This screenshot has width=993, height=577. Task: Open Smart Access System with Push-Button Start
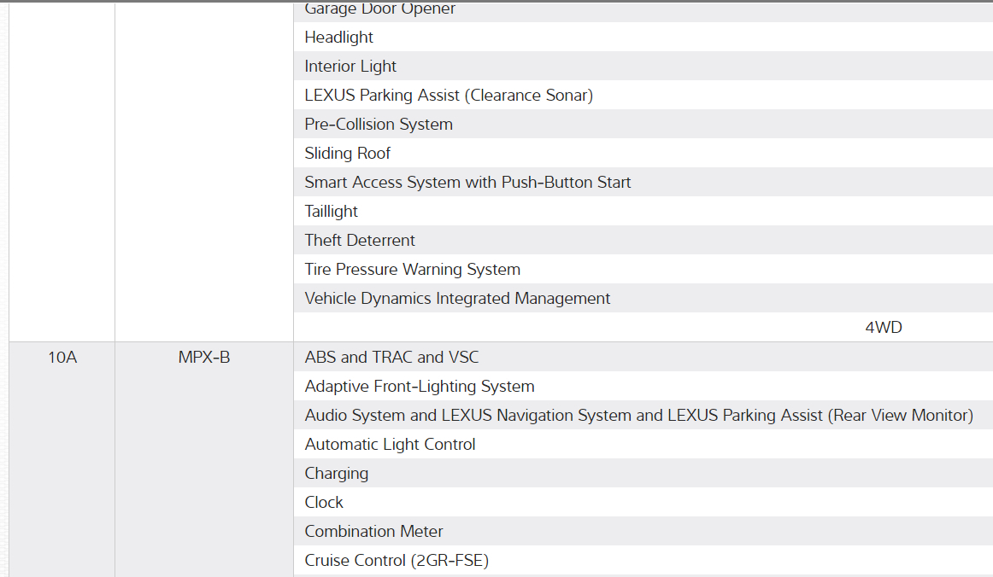(467, 183)
